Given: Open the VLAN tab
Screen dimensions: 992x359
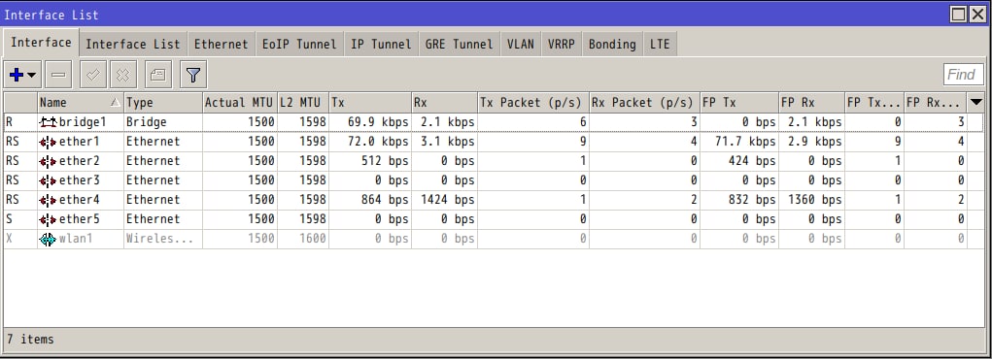Looking at the screenshot, I should tap(520, 45).
